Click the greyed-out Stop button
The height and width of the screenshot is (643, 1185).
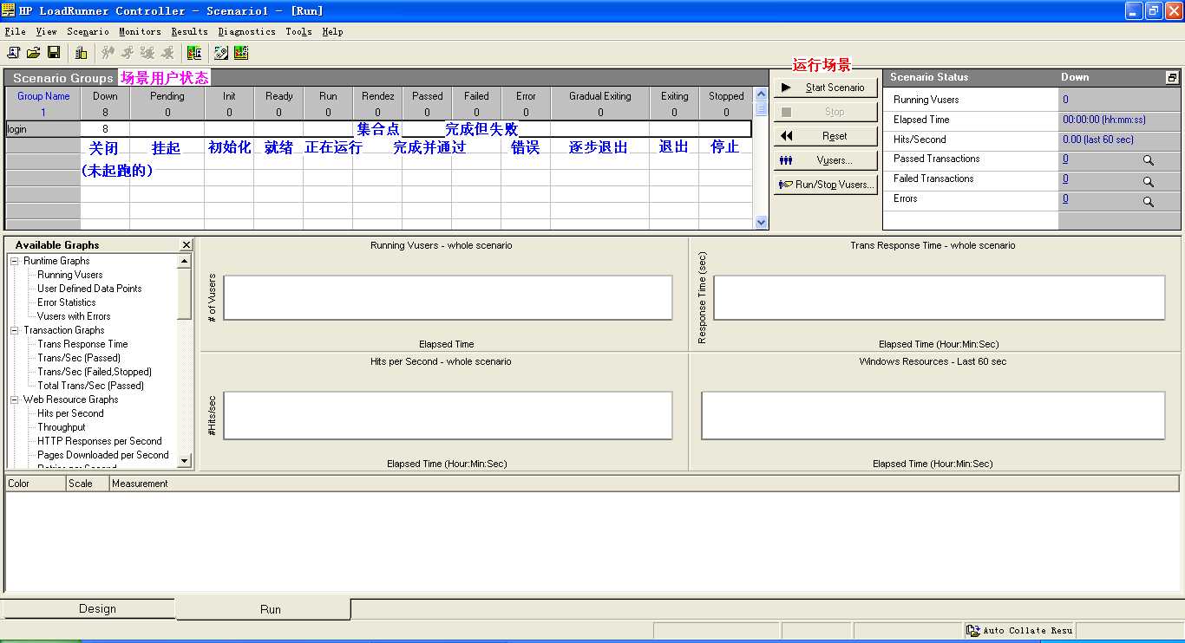click(x=825, y=112)
